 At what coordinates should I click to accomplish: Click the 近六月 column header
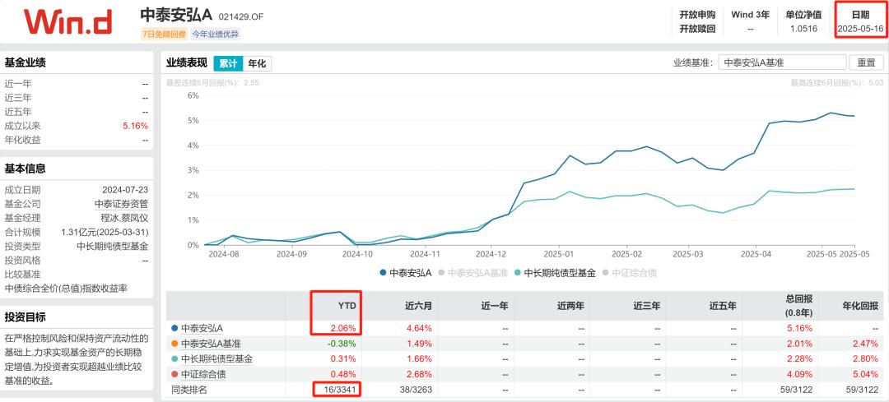click(418, 306)
